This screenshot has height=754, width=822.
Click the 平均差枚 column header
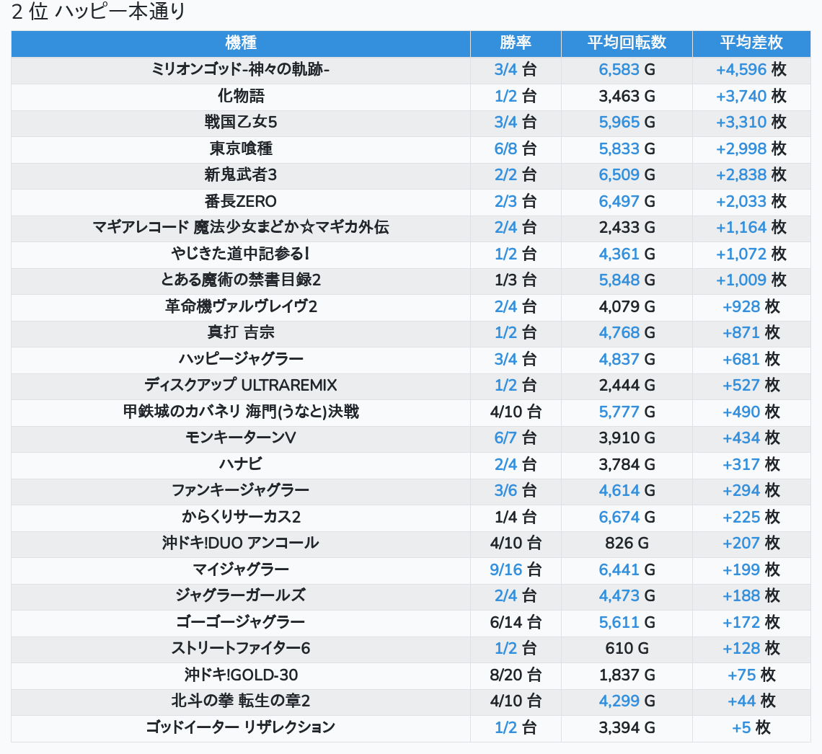(751, 43)
